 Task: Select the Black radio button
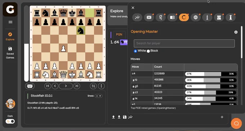point(148,51)
